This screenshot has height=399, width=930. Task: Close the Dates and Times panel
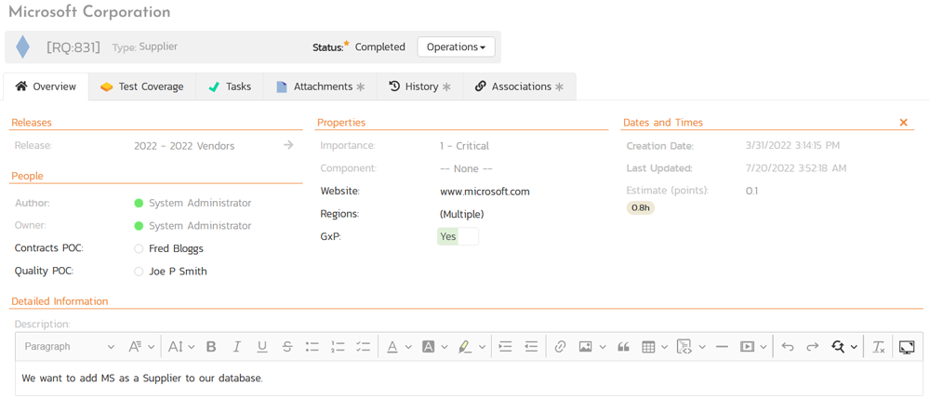point(903,123)
